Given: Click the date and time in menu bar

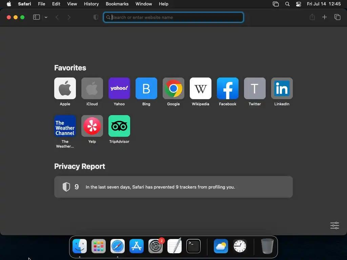Looking at the screenshot, I should (x=324, y=4).
